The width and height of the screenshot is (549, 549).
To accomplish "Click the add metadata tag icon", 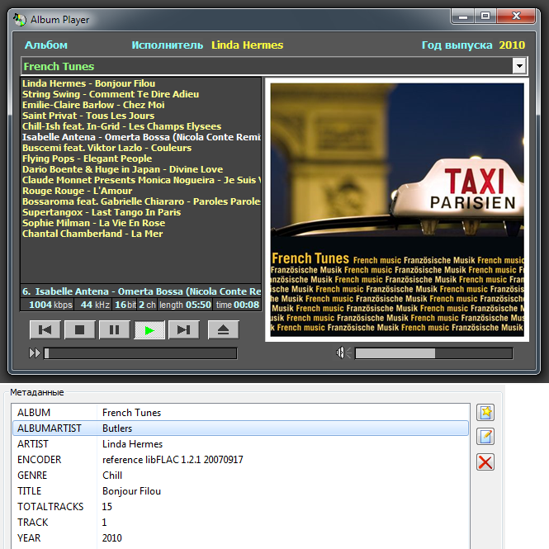I will (485, 413).
